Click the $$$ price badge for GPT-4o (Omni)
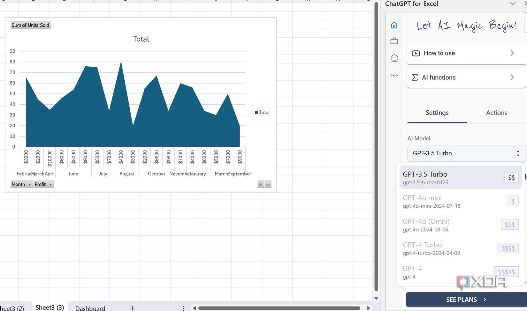The image size is (527, 311). (x=510, y=225)
